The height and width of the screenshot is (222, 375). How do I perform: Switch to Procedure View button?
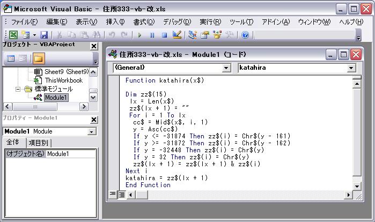pyautogui.click(x=113, y=195)
